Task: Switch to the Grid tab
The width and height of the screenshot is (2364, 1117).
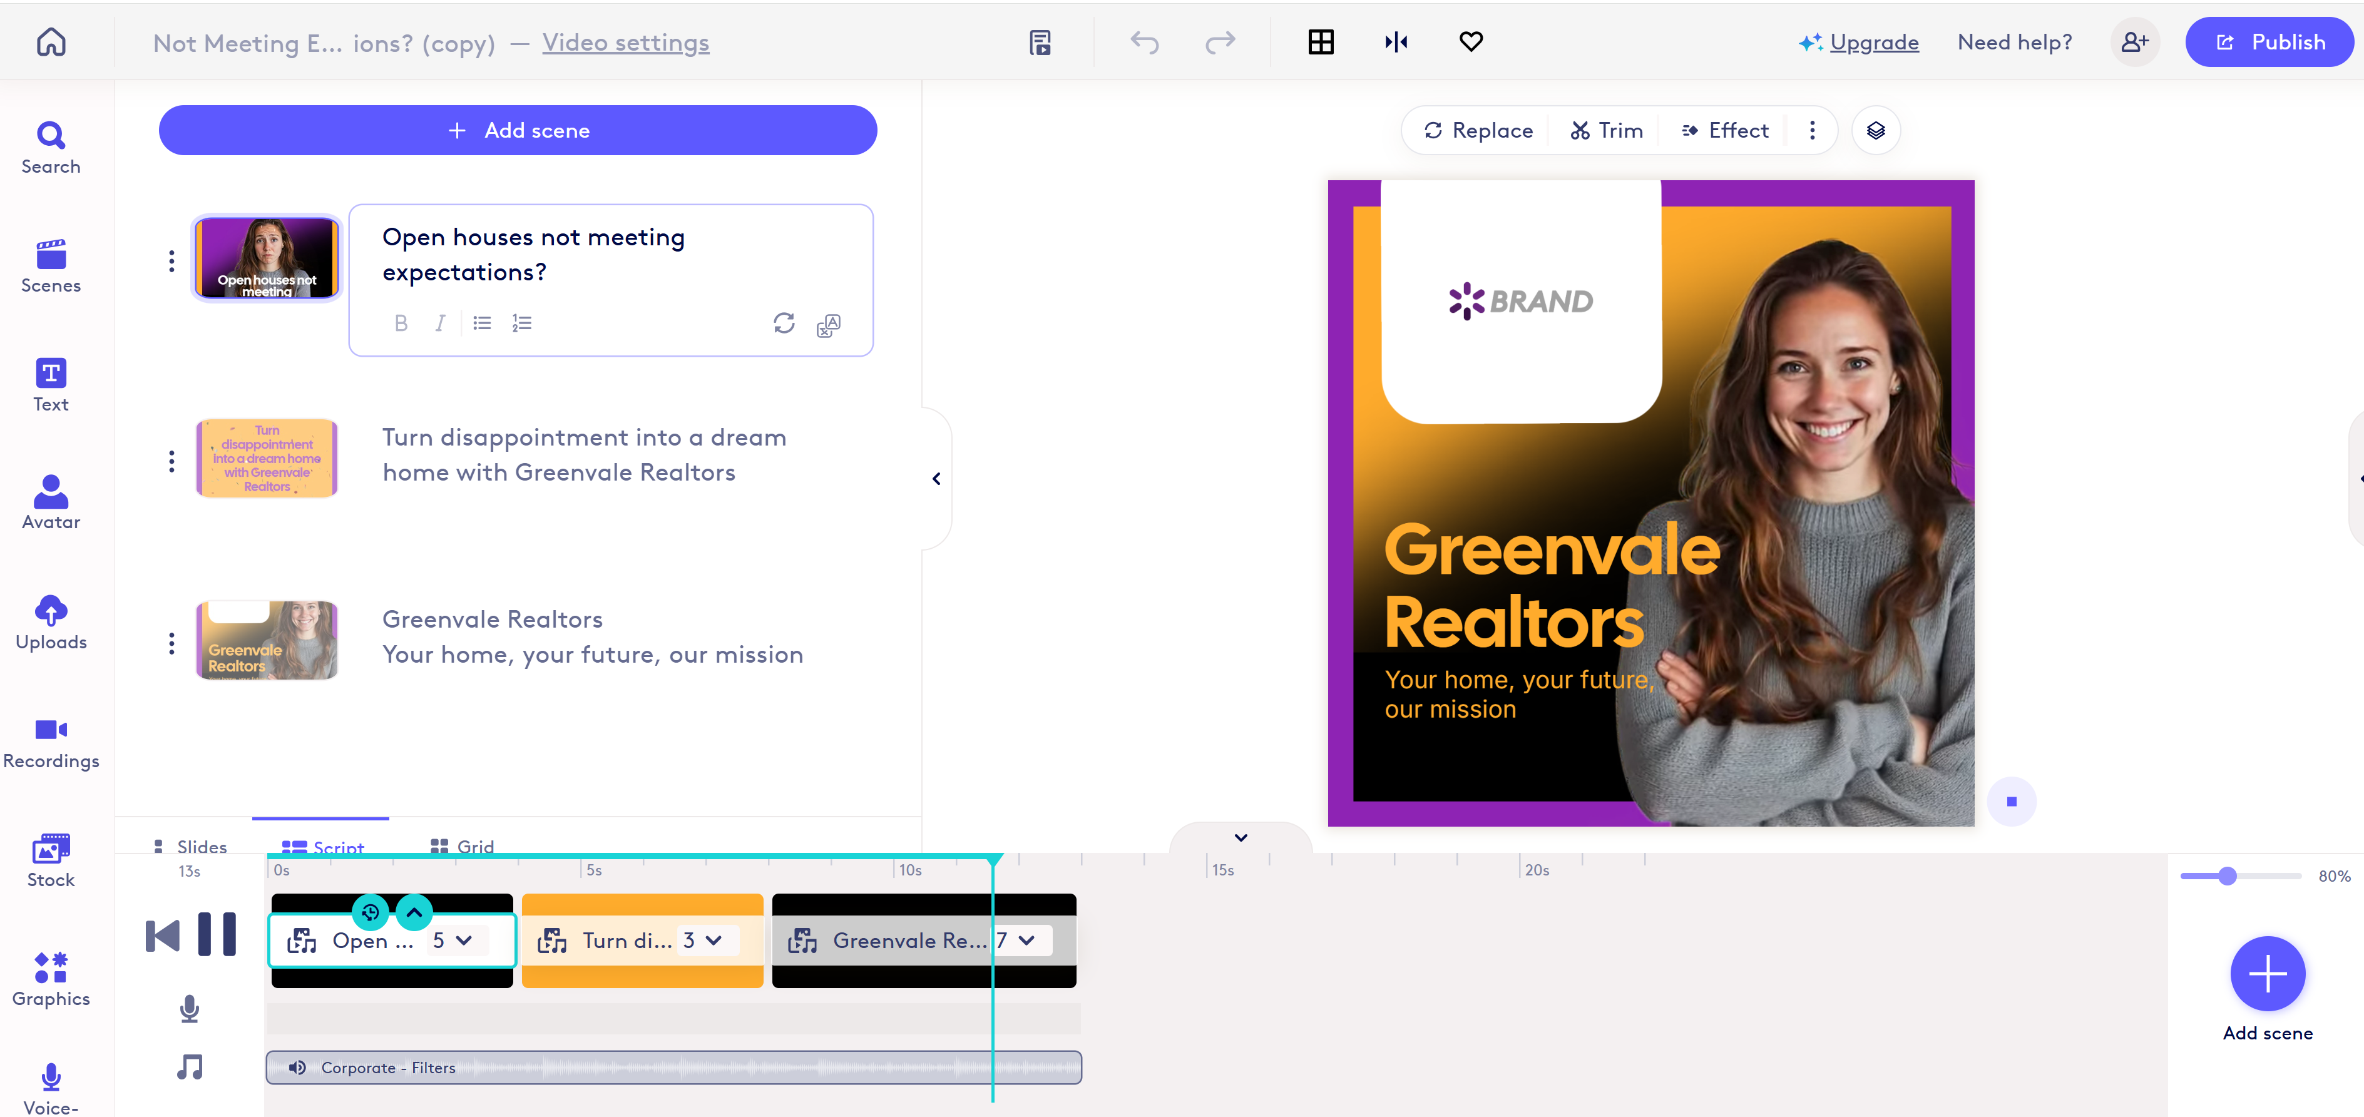Action: [462, 846]
